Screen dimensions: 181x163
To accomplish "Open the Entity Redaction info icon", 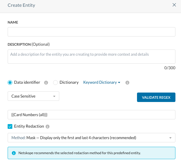I will point(48,126).
